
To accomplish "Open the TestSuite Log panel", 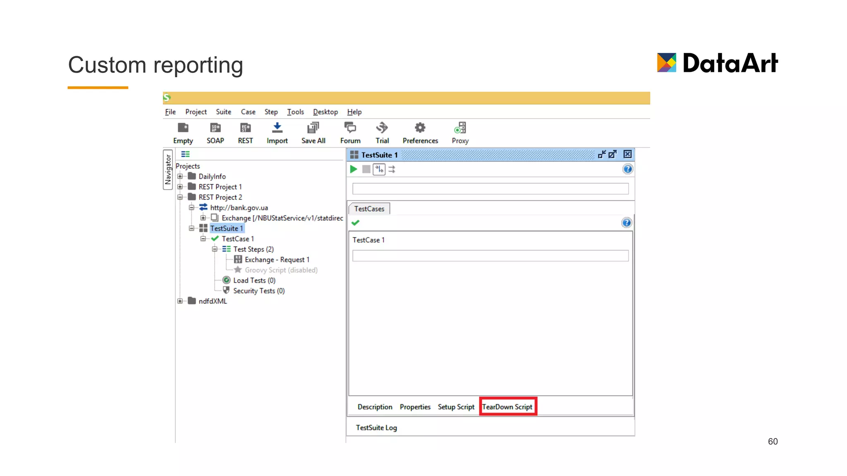I will click(x=376, y=428).
